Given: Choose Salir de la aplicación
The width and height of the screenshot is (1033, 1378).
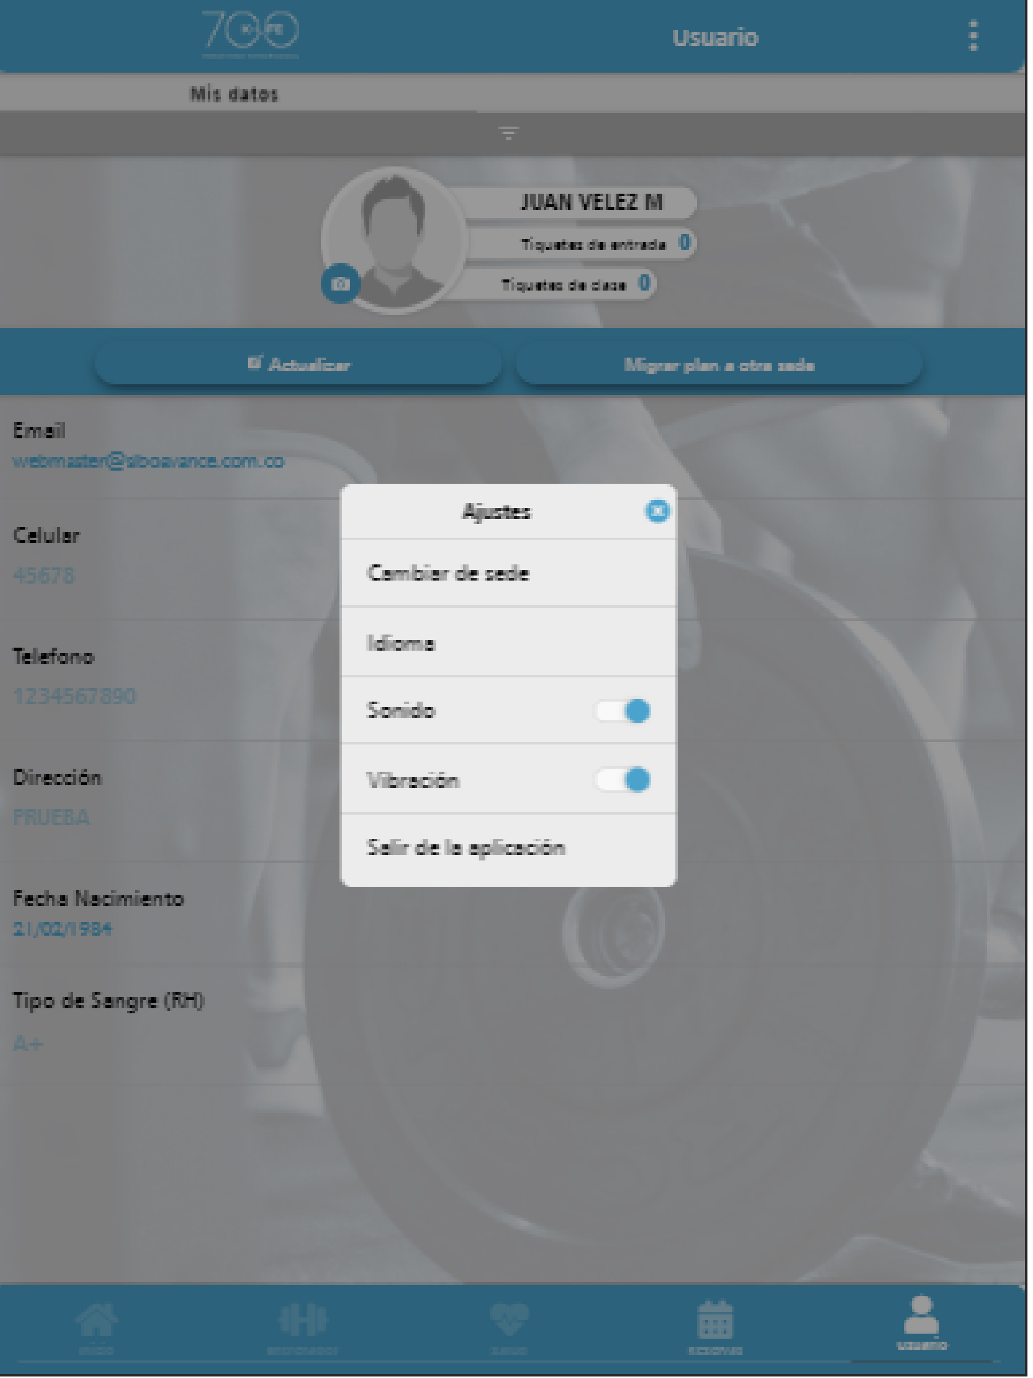Looking at the screenshot, I should [x=508, y=848].
